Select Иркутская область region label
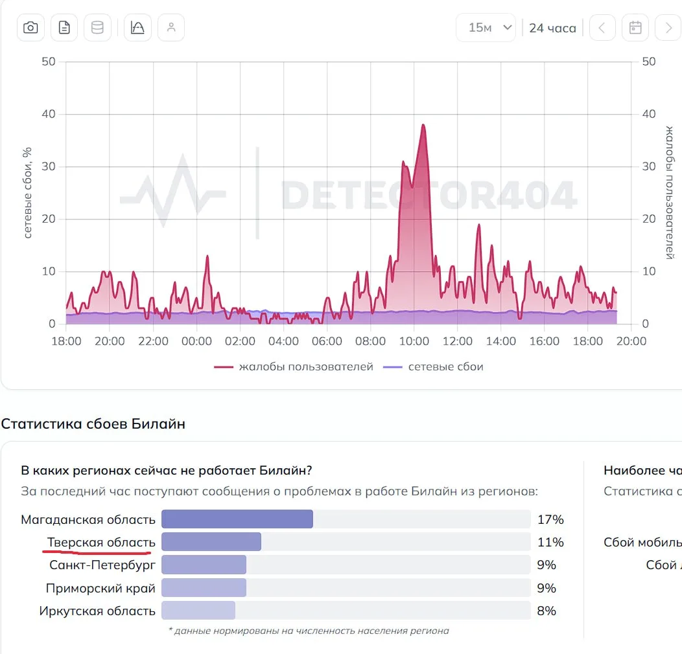This screenshot has height=654, width=682. 97,611
